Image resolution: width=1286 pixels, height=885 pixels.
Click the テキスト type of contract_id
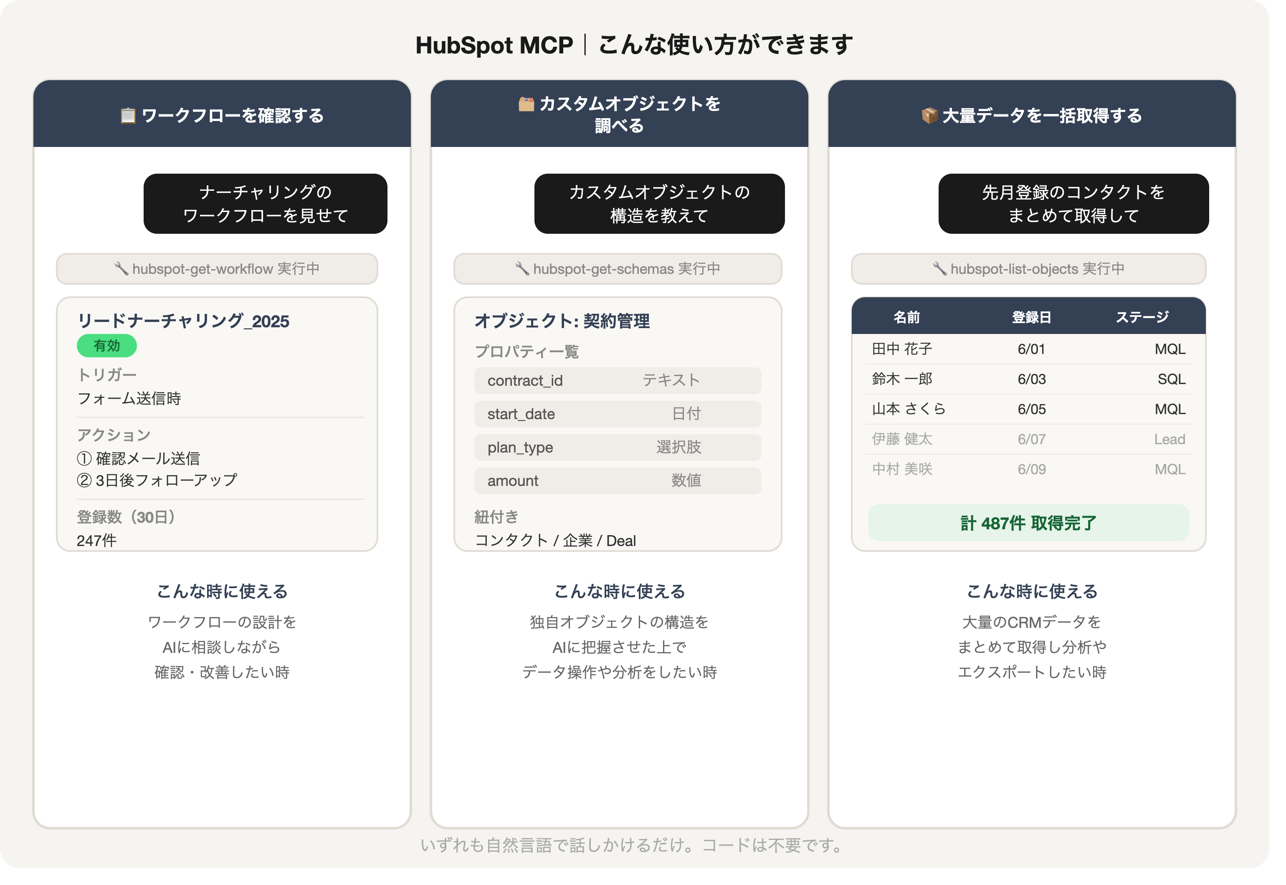coord(671,380)
